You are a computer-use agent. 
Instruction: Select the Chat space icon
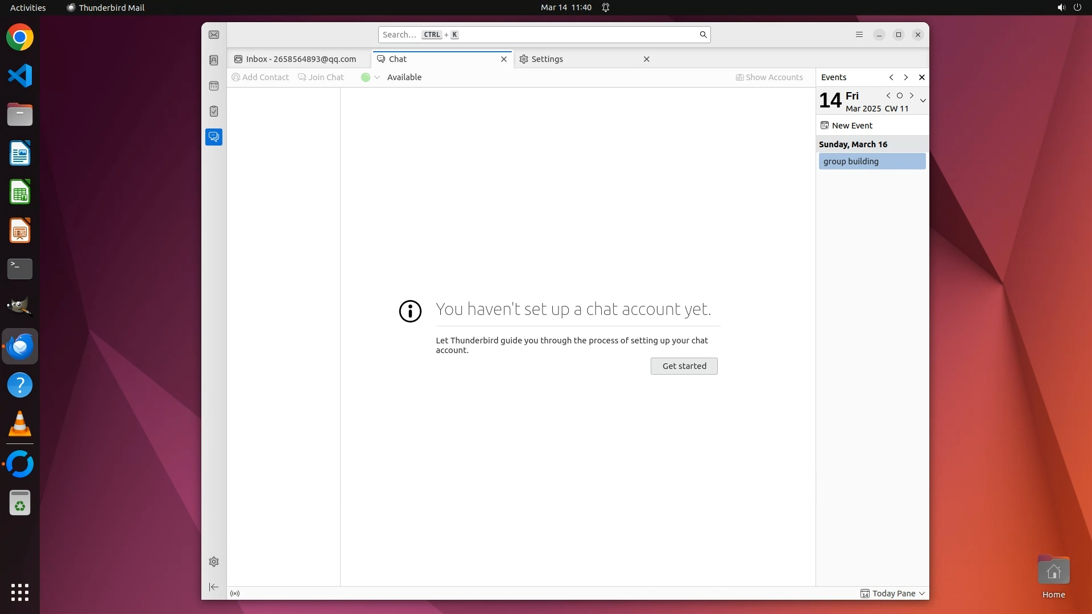point(214,137)
